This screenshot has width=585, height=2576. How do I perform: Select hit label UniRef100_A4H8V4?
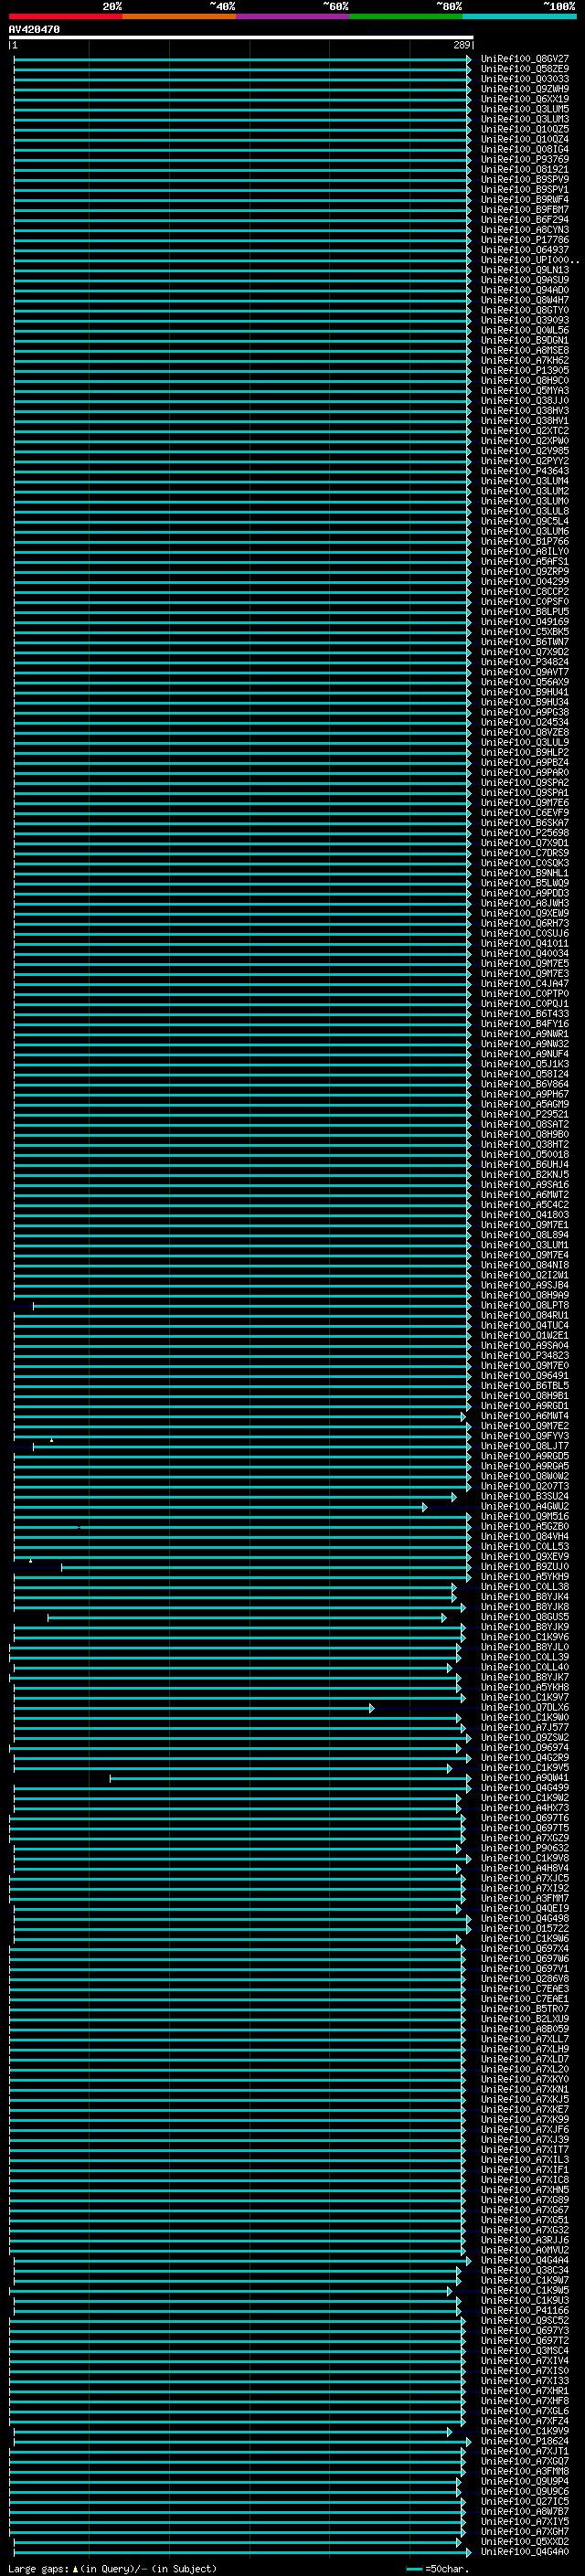(525, 1869)
